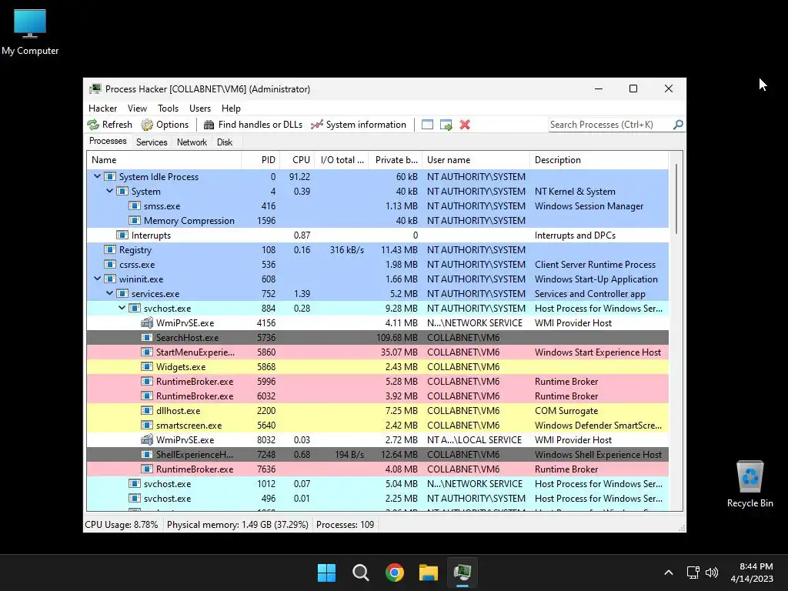Open the Tools menu
Image resolution: width=788 pixels, height=591 pixels.
click(168, 109)
